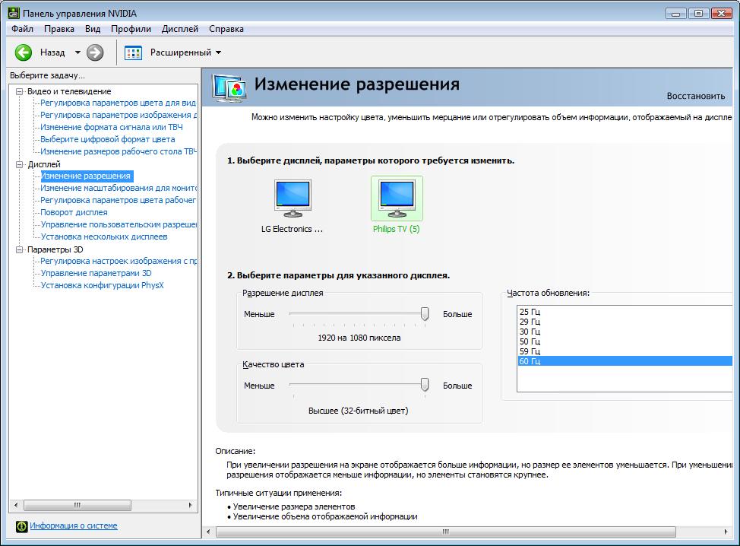Screen dimensions: 740x546
Task: Click the system information icon at bottom left
Action: click(22, 526)
